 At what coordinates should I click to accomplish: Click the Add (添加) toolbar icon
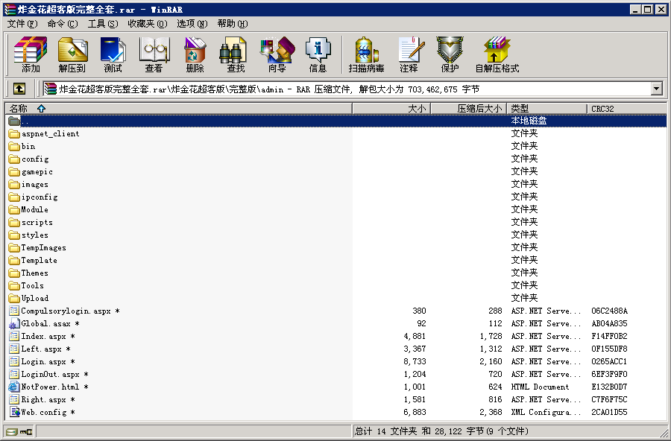point(31,55)
